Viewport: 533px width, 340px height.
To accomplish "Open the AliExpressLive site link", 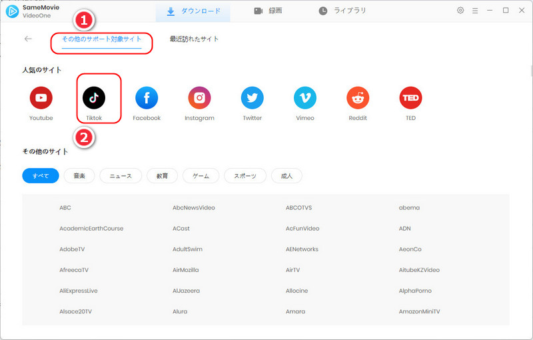I will [79, 291].
